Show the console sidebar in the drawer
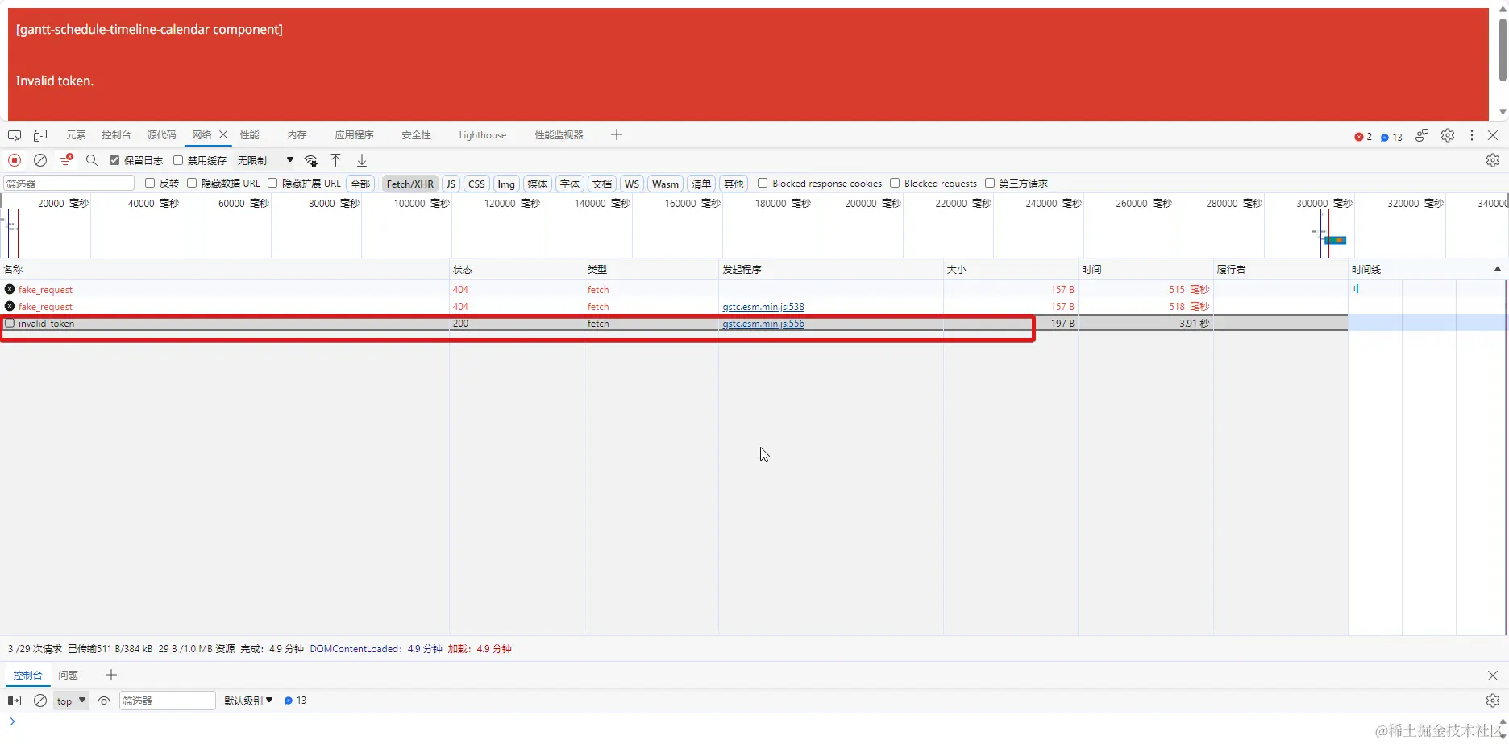Image resolution: width=1509 pixels, height=744 pixels. click(x=15, y=701)
